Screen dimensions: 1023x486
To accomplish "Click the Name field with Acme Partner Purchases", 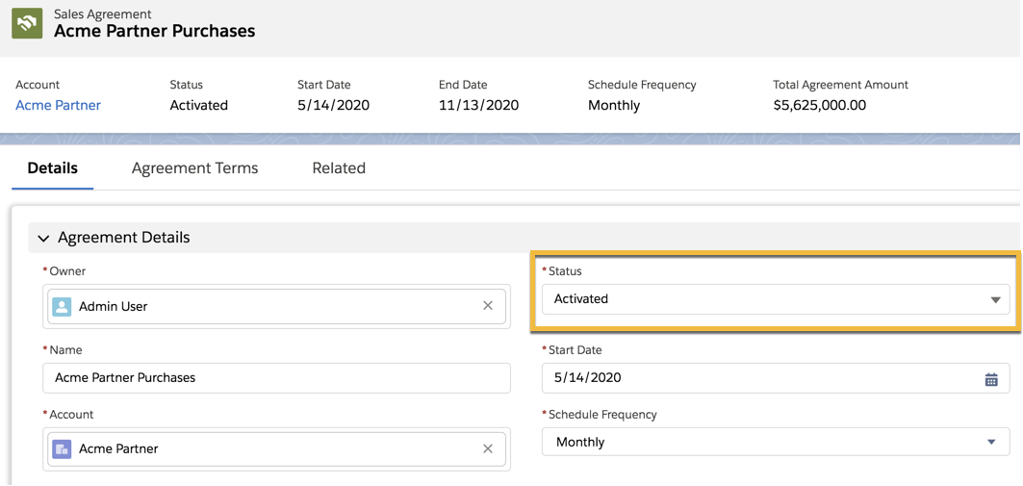I will [x=276, y=377].
